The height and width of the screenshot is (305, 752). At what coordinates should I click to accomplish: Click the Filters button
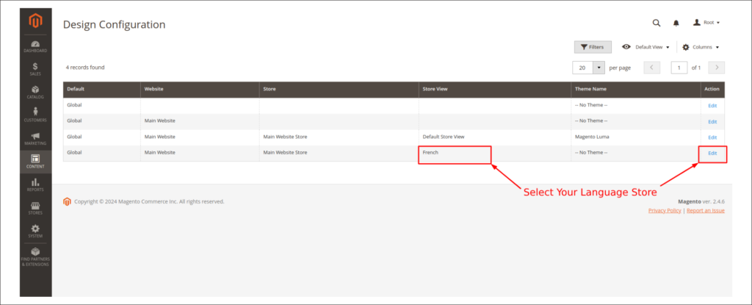(592, 47)
